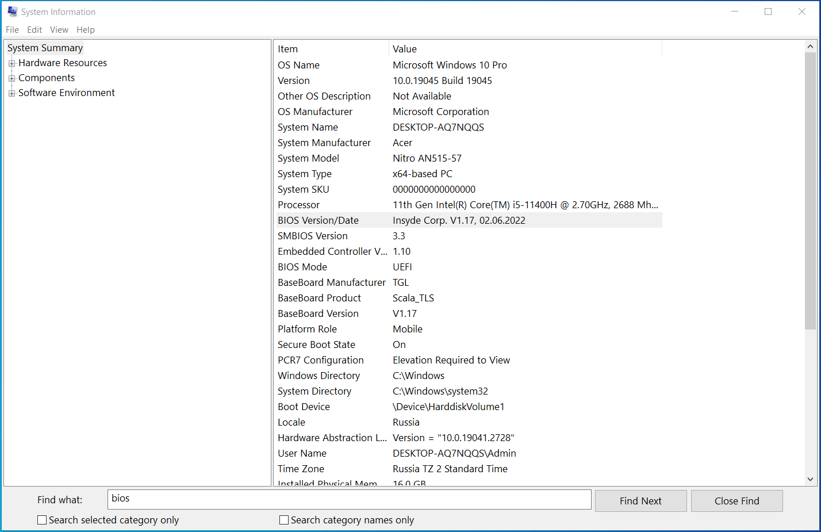
Task: Select the System SKU row
Action: pyautogui.click(x=469, y=189)
